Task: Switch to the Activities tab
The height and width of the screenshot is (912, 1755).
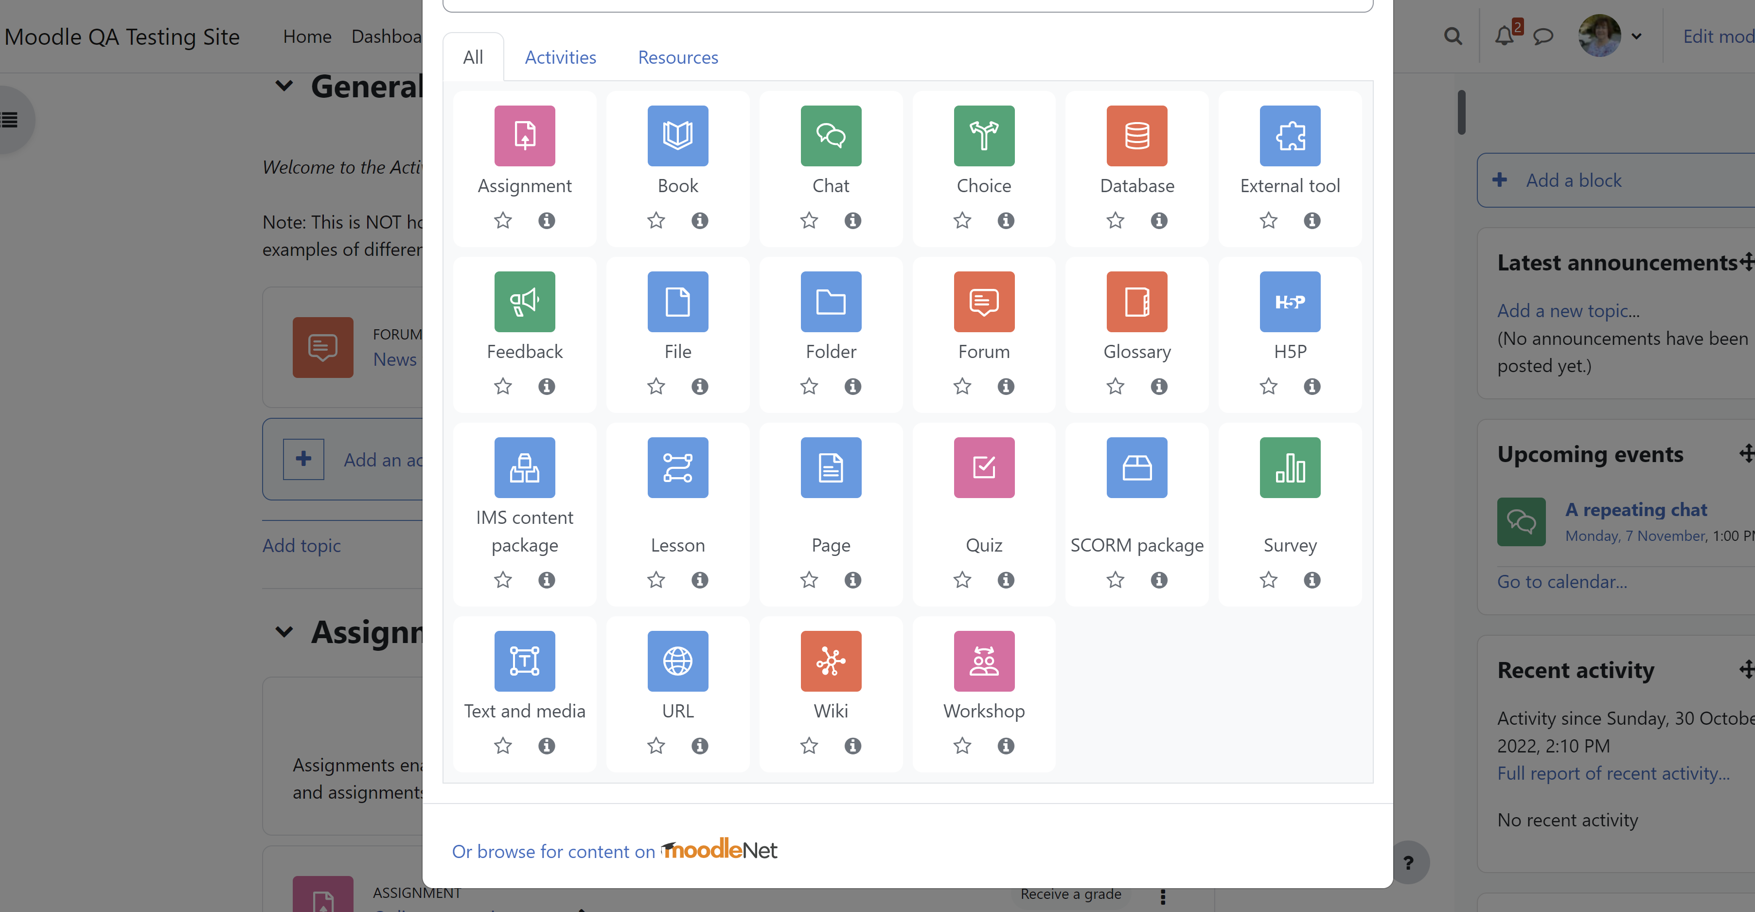Action: click(x=561, y=57)
